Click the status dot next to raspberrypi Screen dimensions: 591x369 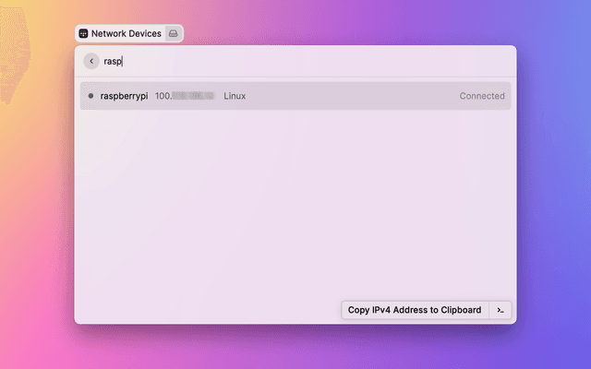tap(90, 96)
